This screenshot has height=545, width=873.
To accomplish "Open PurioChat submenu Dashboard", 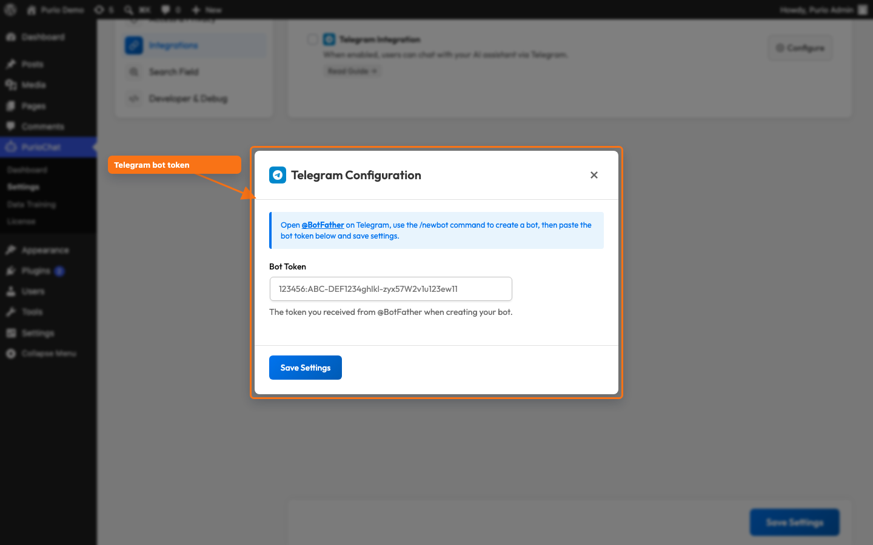I will pos(27,170).
